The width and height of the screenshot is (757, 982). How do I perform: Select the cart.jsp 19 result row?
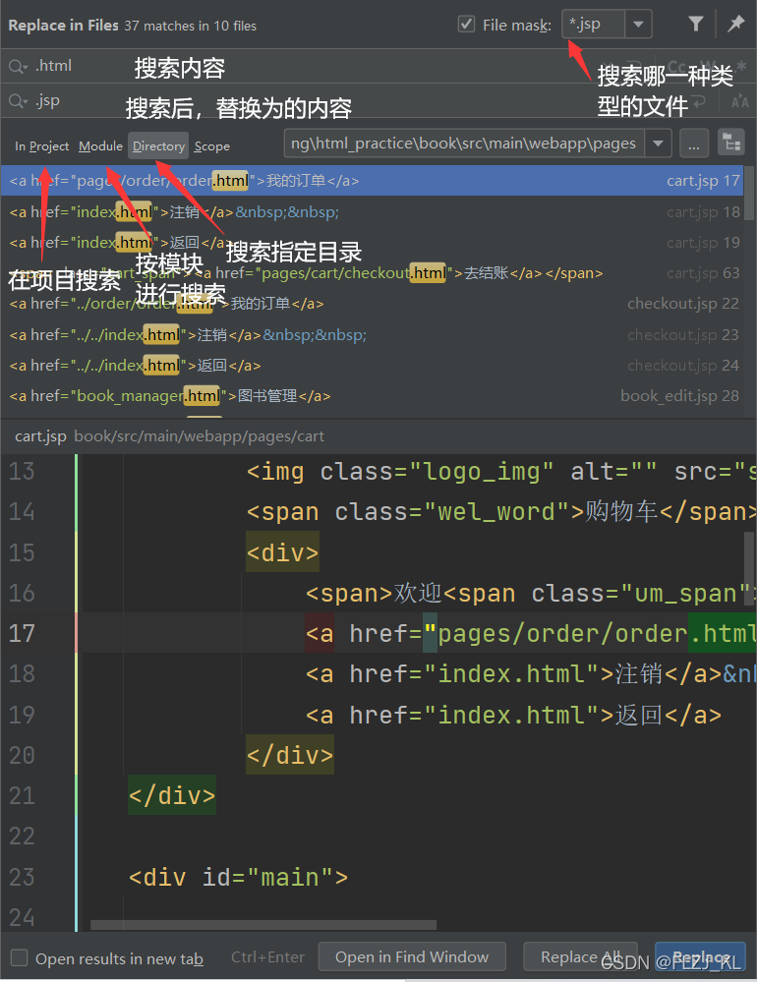[x=372, y=243]
